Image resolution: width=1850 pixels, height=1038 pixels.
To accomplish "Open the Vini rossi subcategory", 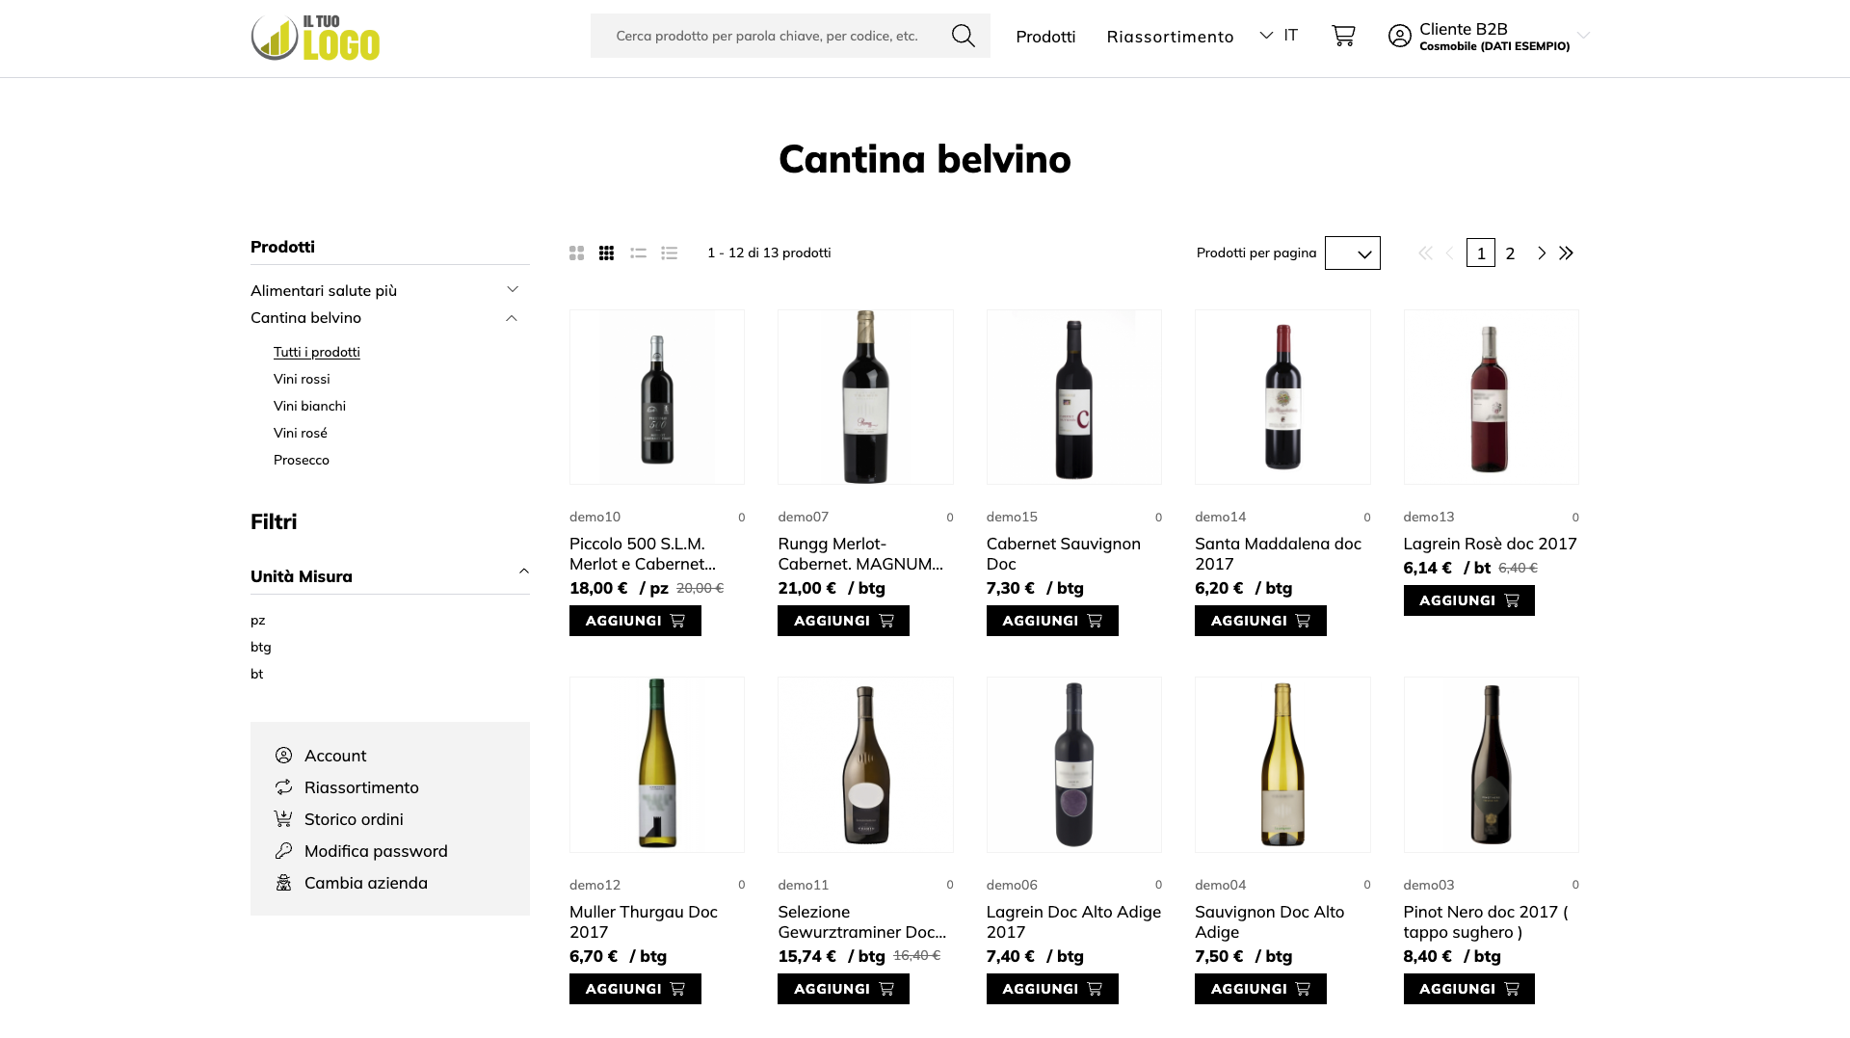I will pos(302,379).
